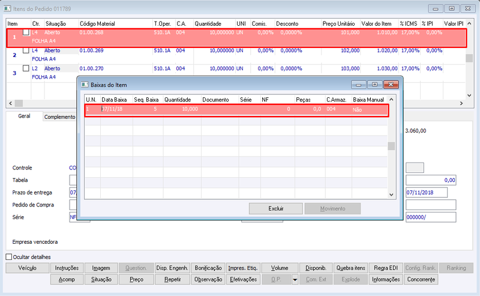Viewport: 480px width, 296px height.
Task: Click items grid scroll-up arrow
Action: 469,23
